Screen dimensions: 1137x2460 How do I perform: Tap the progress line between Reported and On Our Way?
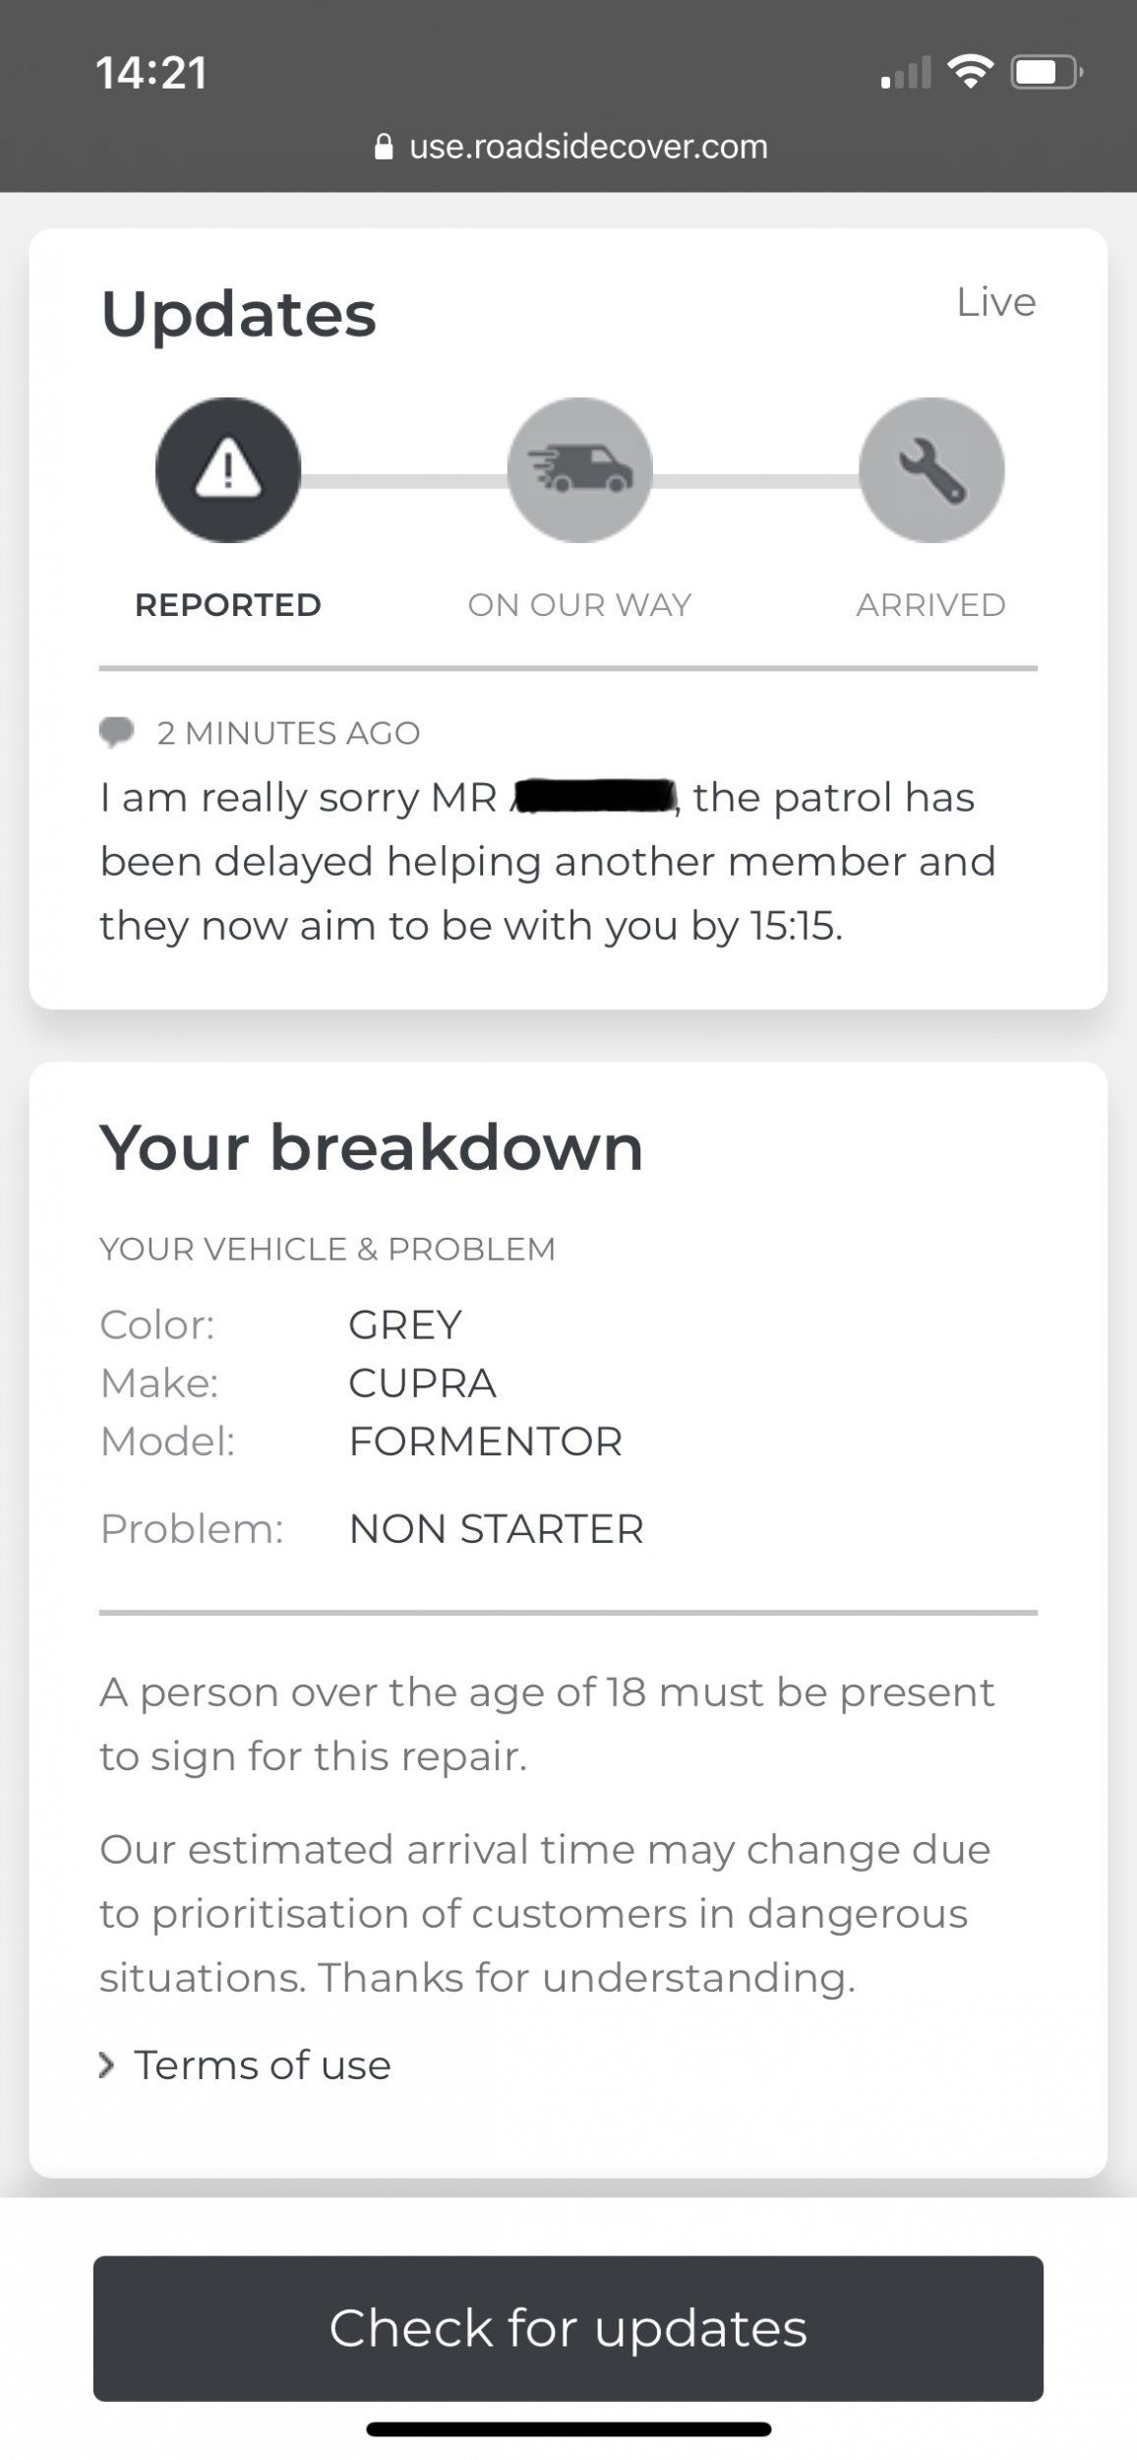[403, 481]
